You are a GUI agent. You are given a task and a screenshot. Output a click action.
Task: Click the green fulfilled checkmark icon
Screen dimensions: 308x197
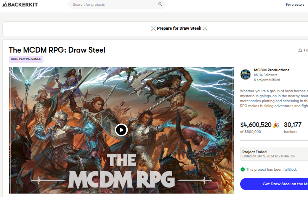pyautogui.click(x=242, y=170)
